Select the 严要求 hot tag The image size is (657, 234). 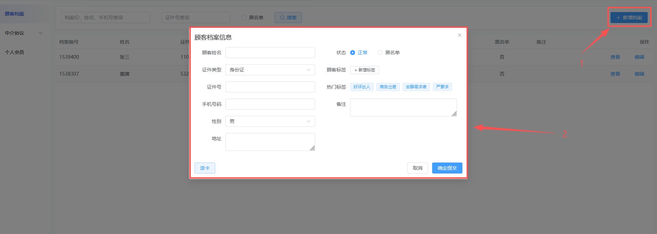[442, 87]
